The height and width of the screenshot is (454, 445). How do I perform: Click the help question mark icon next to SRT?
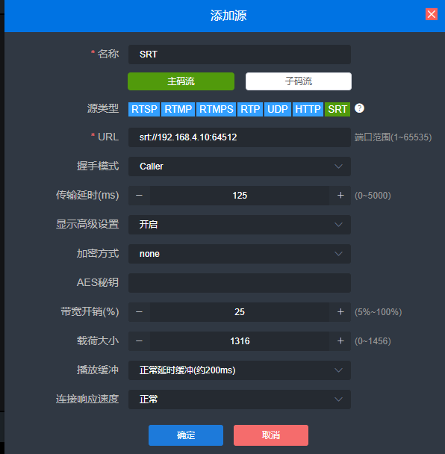click(x=359, y=108)
